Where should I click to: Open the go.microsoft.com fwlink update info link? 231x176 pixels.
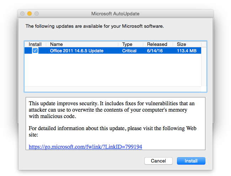click(x=85, y=146)
